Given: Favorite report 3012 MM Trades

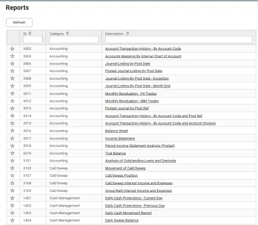Looking at the screenshot, I should click(x=12, y=101).
